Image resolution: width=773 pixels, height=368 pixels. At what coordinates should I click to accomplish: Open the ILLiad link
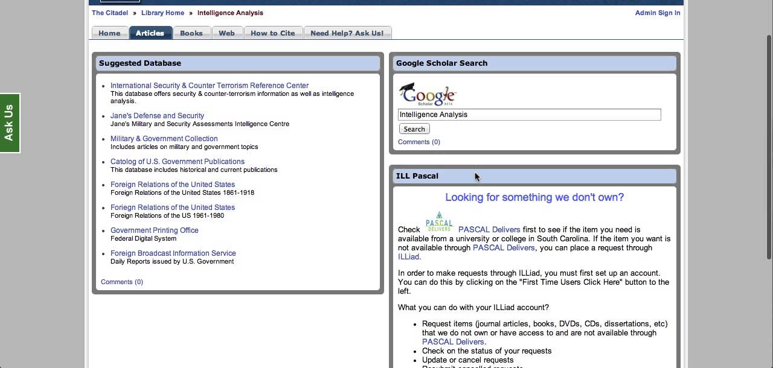[x=408, y=256]
